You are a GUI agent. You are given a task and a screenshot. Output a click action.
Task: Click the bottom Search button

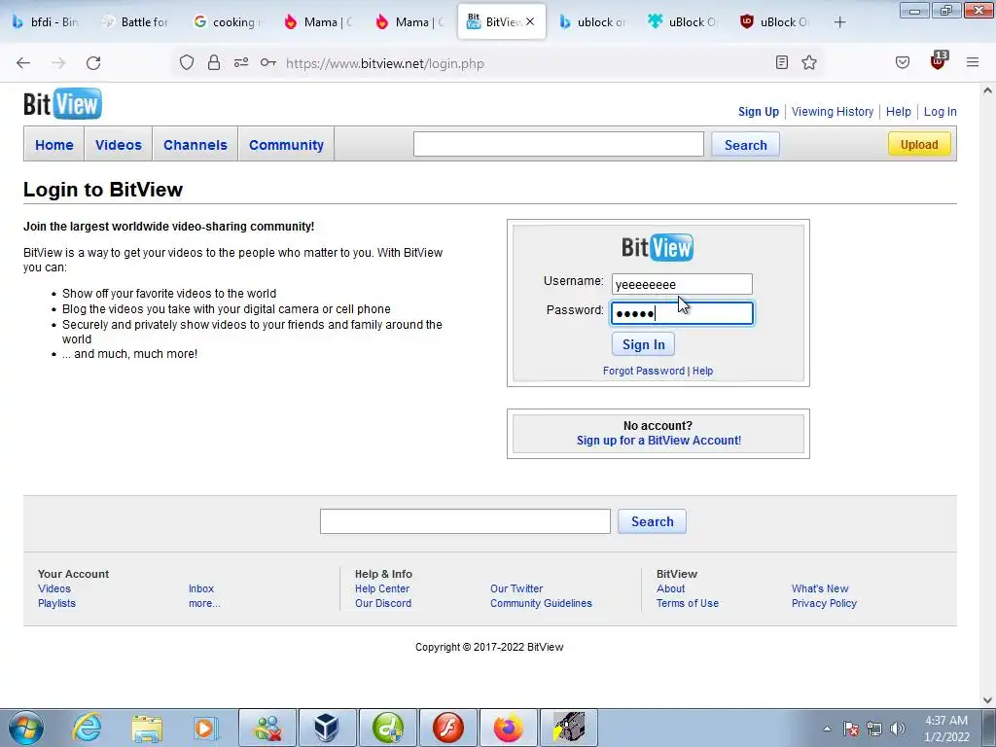tap(653, 521)
